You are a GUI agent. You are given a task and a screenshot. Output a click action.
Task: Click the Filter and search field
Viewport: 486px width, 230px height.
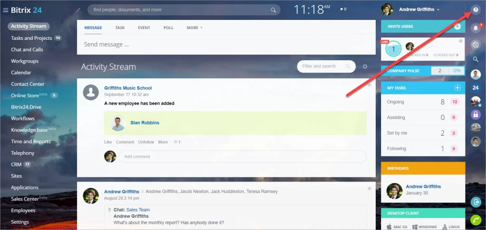pos(326,66)
